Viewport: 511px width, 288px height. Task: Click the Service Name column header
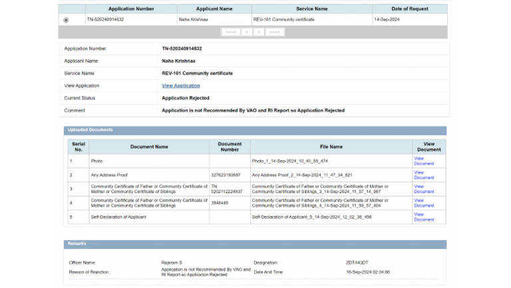[312, 9]
